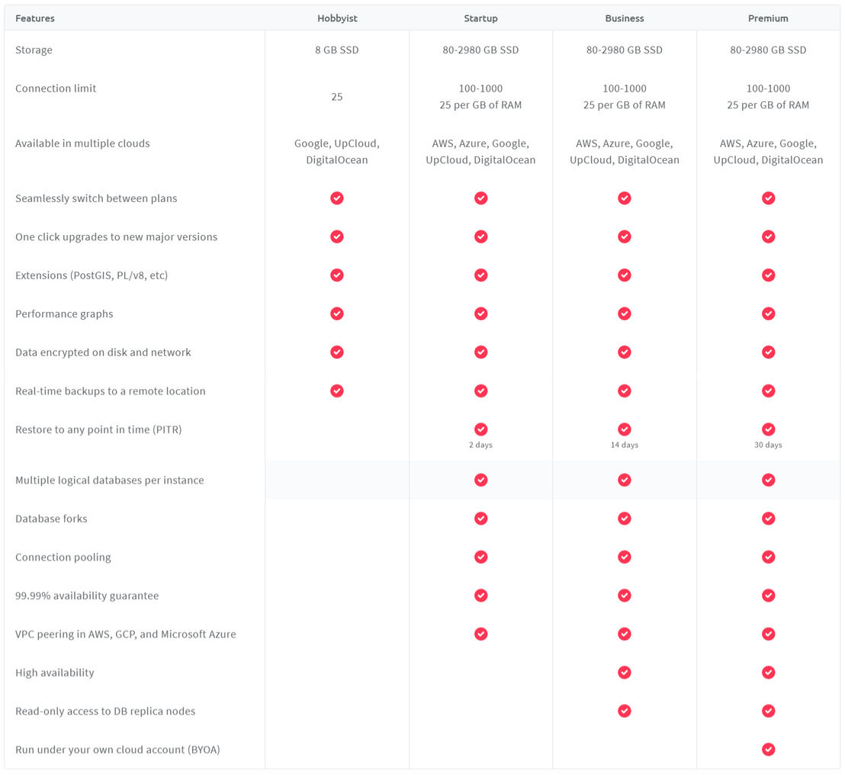Click Hobbyist checkmark for Real-time backups row
The height and width of the screenshot is (775, 845).
point(337,391)
